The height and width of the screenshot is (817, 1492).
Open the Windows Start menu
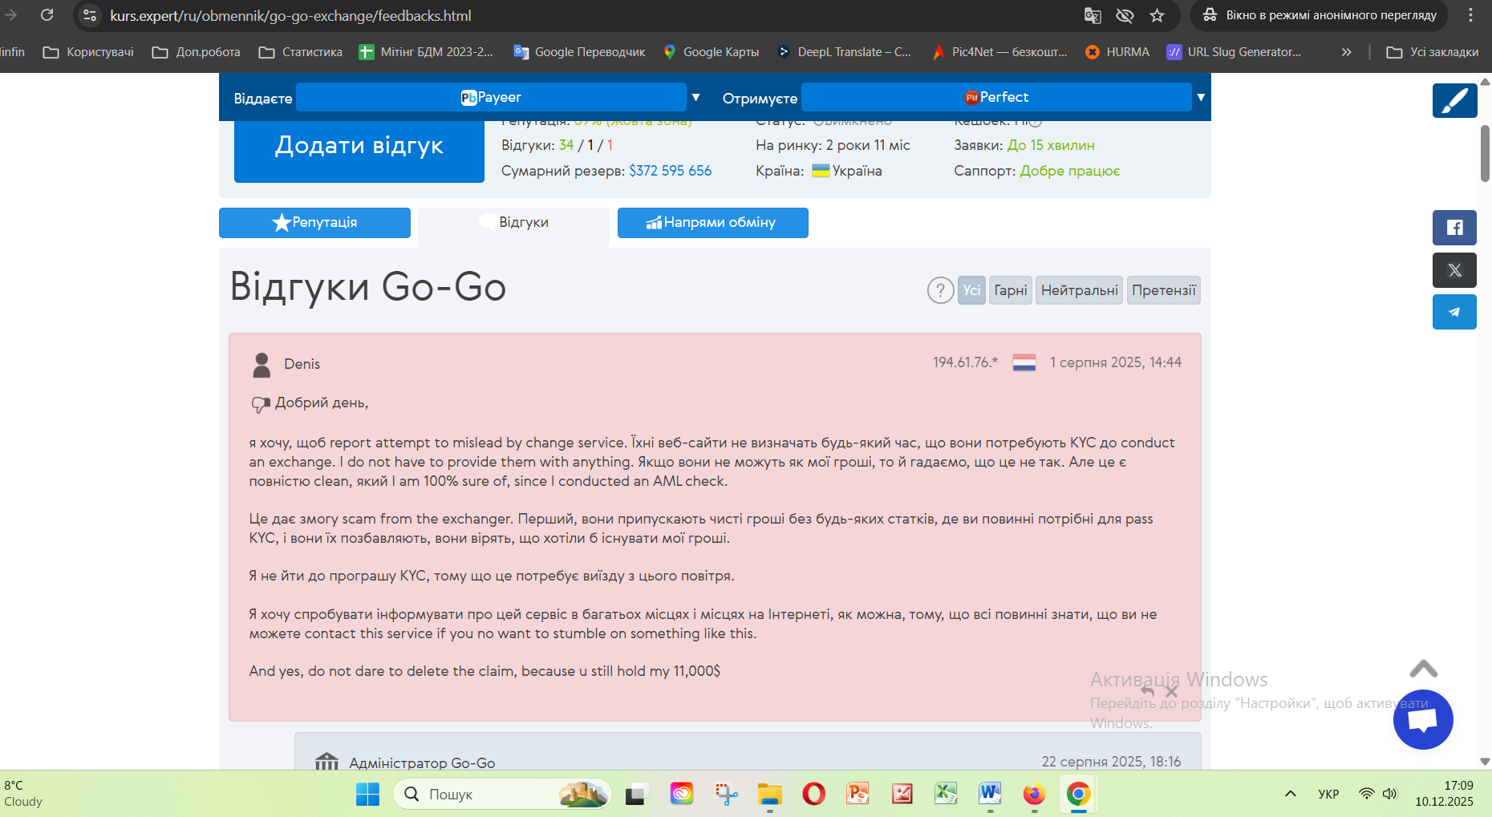point(367,795)
